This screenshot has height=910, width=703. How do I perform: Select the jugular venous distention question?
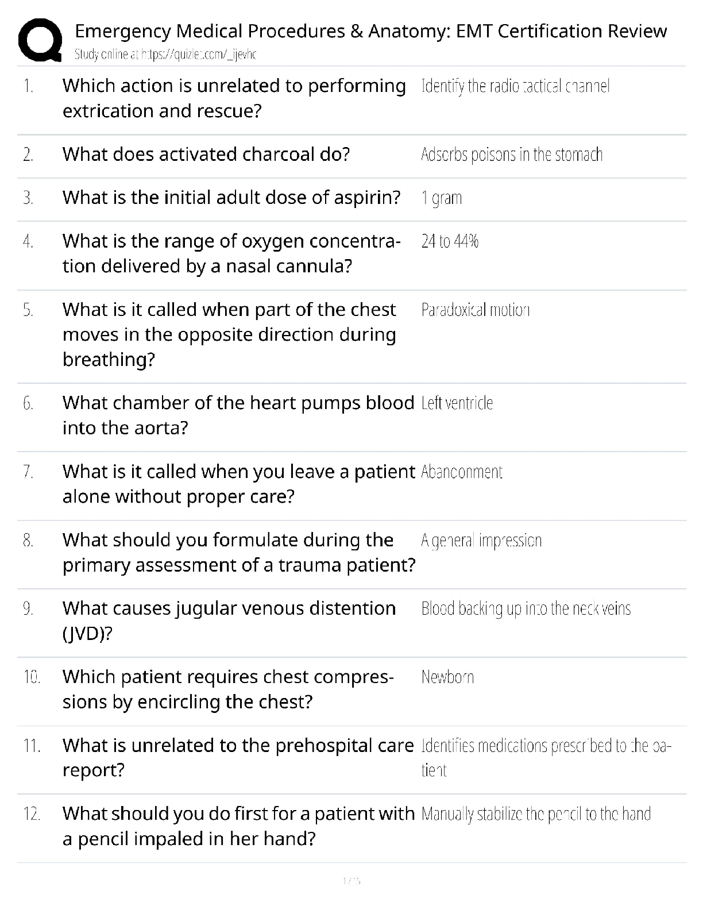[x=229, y=620]
